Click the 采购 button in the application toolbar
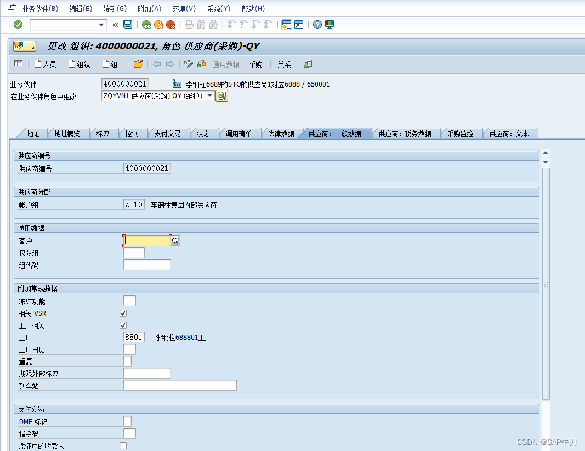 (255, 64)
